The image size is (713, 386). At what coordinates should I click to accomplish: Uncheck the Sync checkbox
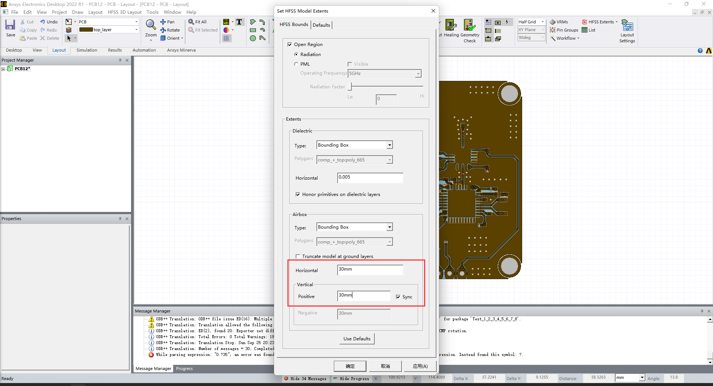(x=398, y=297)
